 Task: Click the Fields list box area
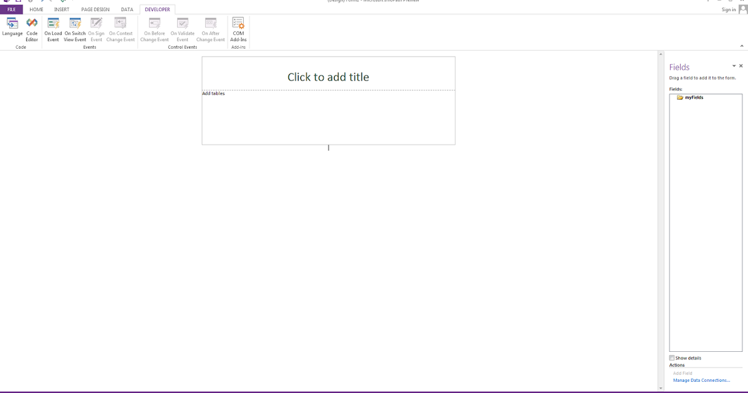(706, 223)
